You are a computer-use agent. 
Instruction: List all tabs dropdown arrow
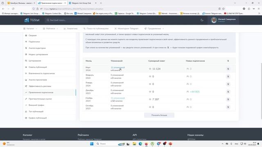pyautogui.click(x=235, y=3)
